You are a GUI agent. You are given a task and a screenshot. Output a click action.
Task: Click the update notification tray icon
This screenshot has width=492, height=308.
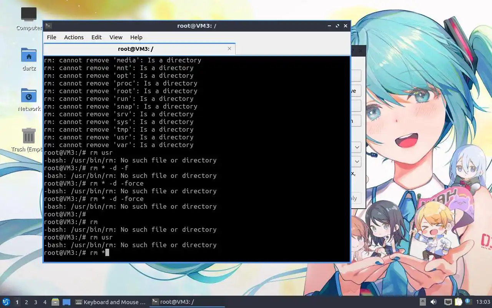tap(468, 301)
